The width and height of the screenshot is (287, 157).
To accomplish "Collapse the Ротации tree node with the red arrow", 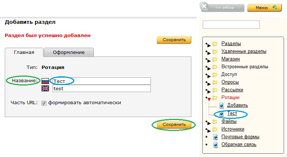I will 209,99.
